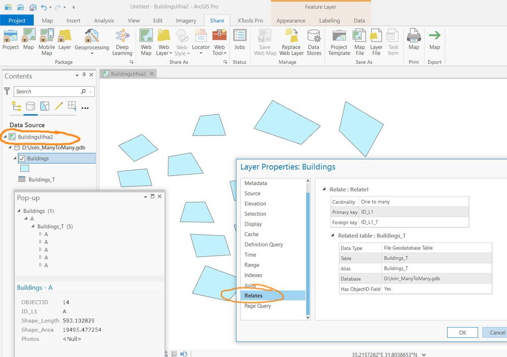Collapse the D:\Join_ManyToMany.gdb node
507x357 pixels.
coord(10,148)
